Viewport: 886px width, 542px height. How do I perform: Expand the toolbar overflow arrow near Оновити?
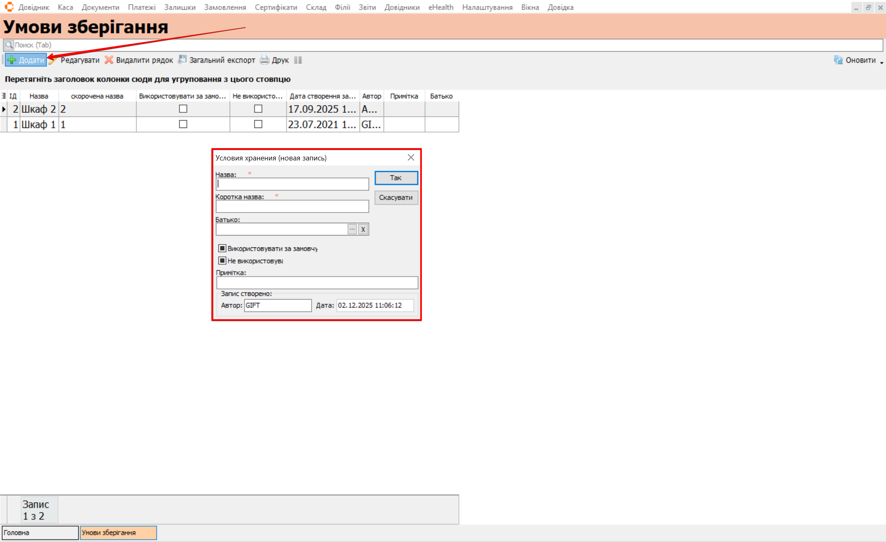tap(881, 62)
